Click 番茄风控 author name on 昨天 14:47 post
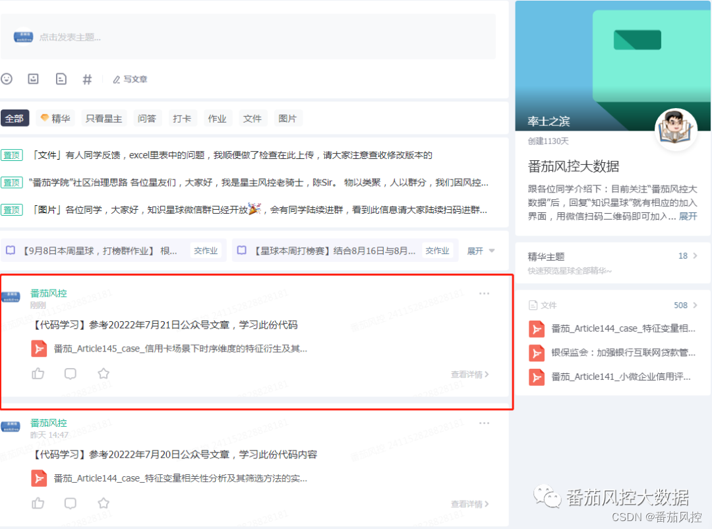This screenshot has width=712, height=529. click(49, 423)
